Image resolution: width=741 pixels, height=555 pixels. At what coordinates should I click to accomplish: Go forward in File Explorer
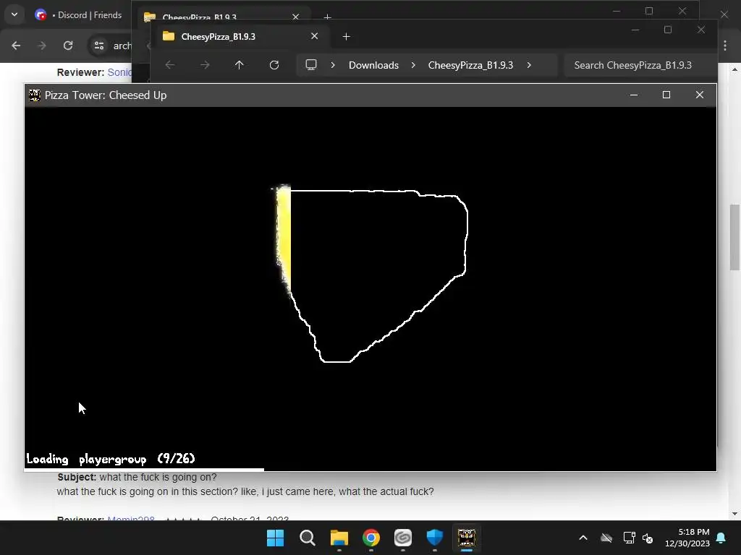pos(205,65)
